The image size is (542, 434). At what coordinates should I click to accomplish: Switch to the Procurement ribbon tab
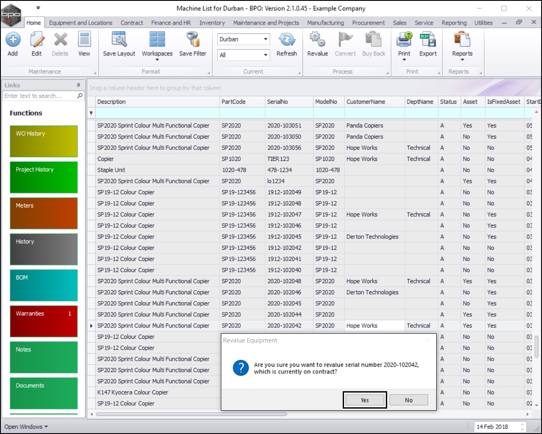coord(368,23)
